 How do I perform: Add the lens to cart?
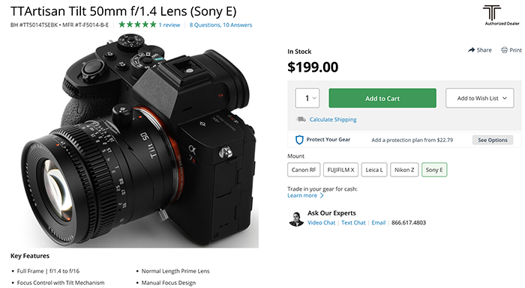pos(382,98)
